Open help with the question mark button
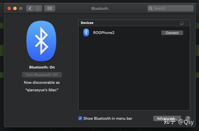Screen dimensions: 199x131 [188, 118]
